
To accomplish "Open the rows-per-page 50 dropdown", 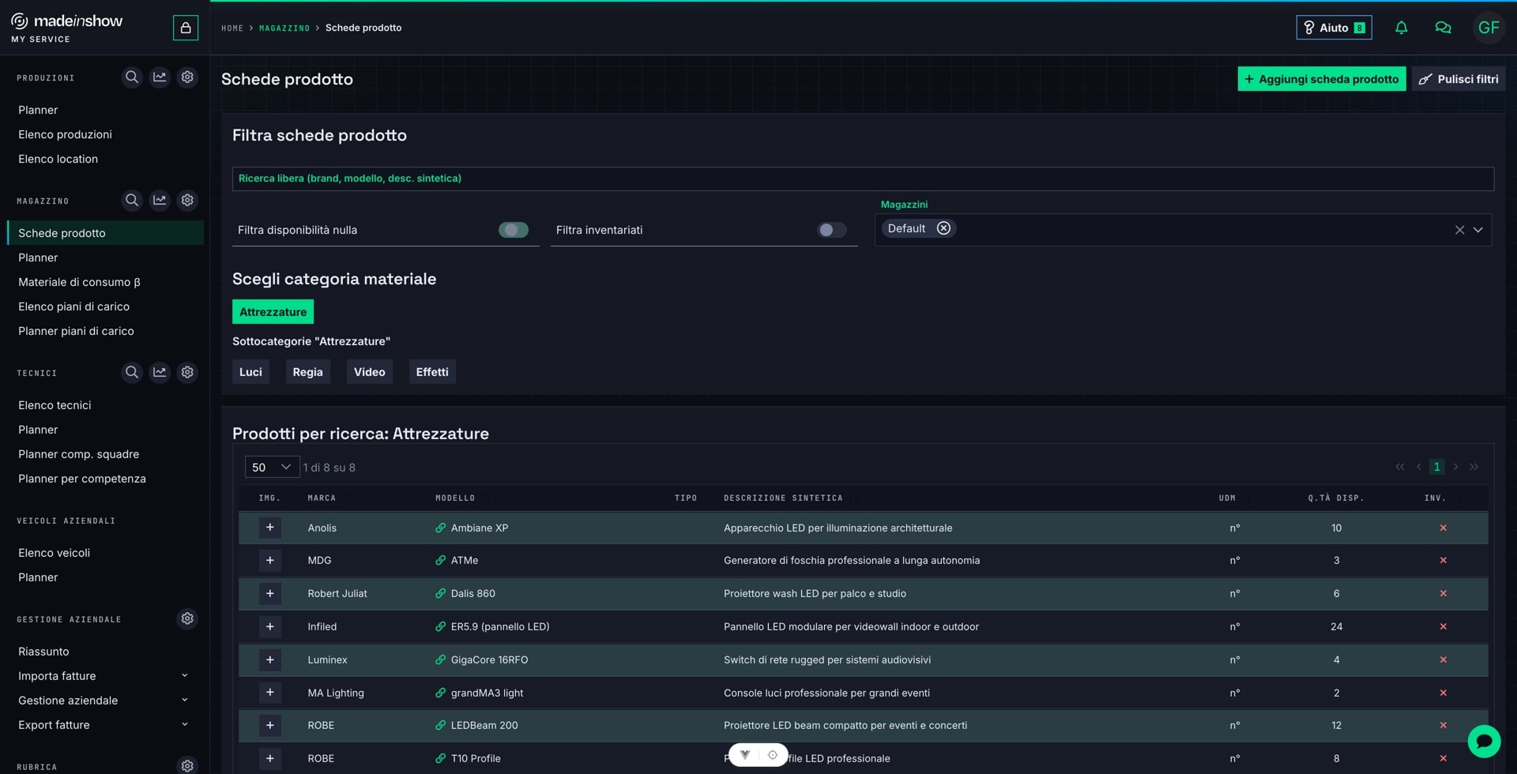I will (272, 467).
